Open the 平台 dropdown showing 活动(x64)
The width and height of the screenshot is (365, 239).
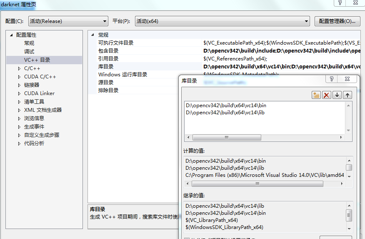222,21
